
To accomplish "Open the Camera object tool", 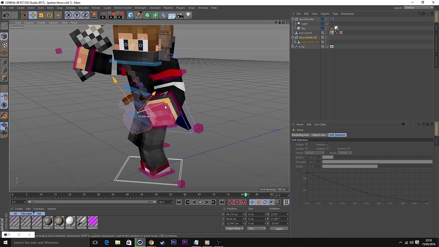I will point(180,15).
